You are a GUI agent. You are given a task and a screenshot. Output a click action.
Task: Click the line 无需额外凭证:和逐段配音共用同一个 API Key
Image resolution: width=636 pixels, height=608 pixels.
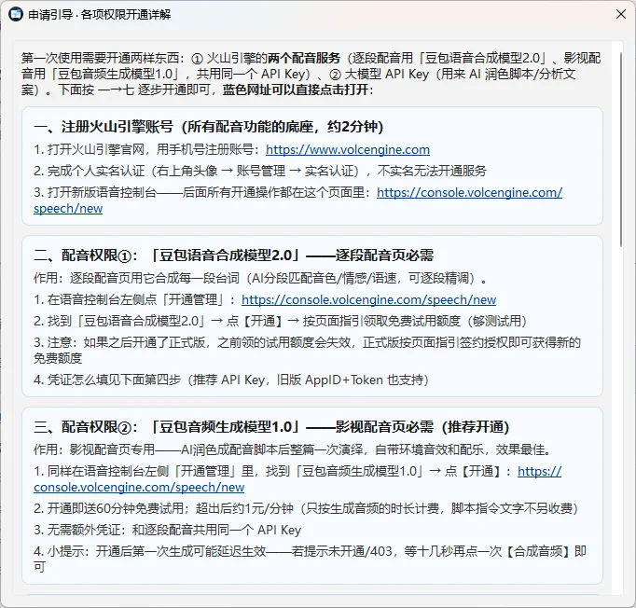click(168, 530)
